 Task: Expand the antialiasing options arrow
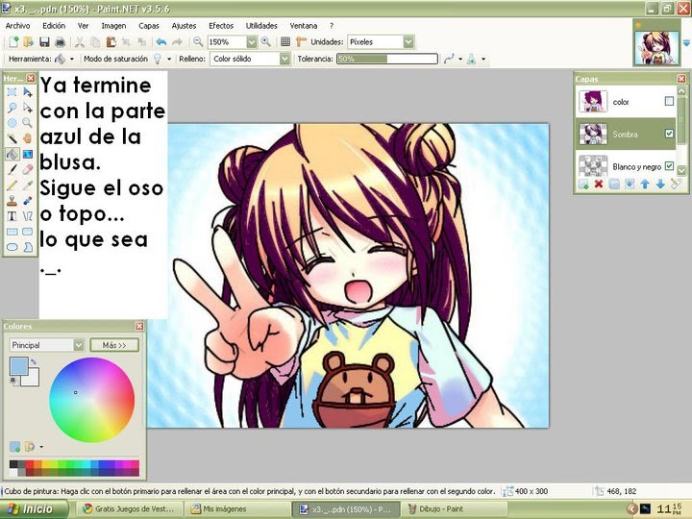point(460,59)
